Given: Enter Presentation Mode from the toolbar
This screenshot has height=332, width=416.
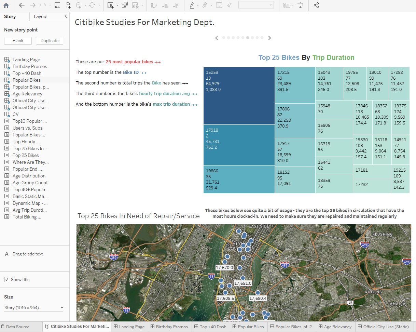Looking at the screenshot, I should [x=300, y=5].
